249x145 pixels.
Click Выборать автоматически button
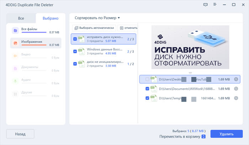coord(94,28)
